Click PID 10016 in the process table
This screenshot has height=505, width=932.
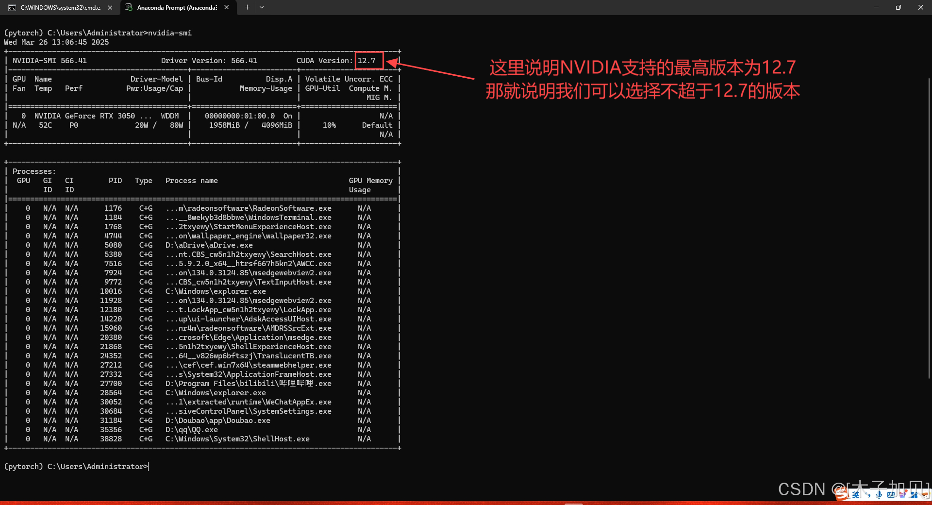[111, 291]
